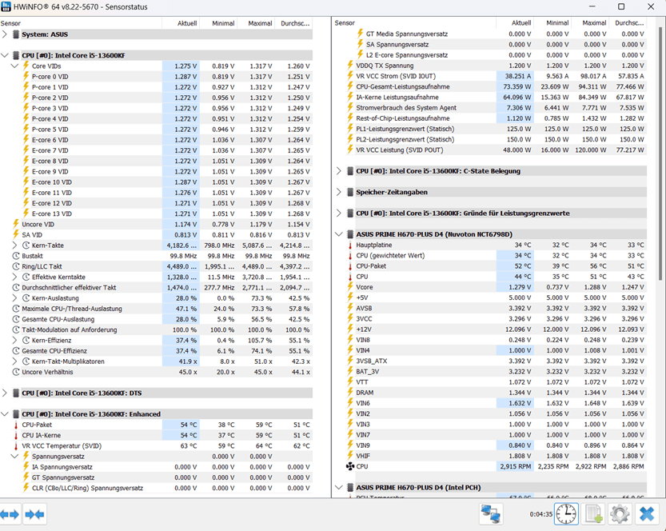Select CPU (gewichteter Wert) temperature row
Image resolution: width=666 pixels, height=531 pixels.
490,256
